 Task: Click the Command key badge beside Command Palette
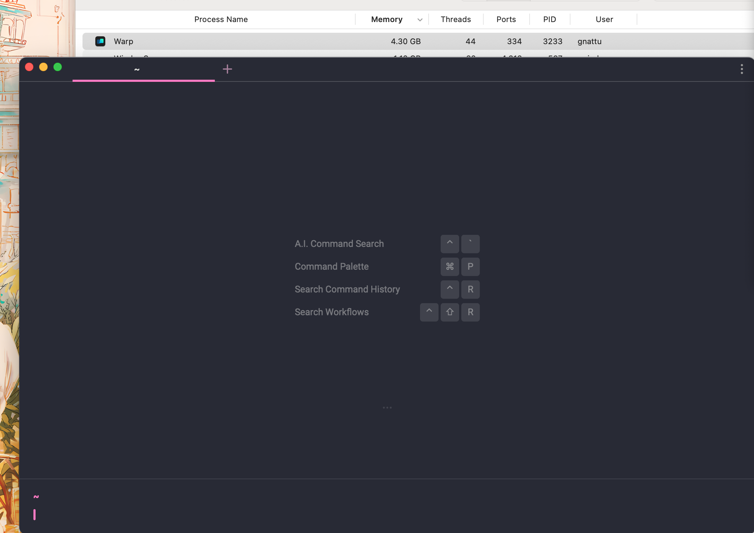450,266
